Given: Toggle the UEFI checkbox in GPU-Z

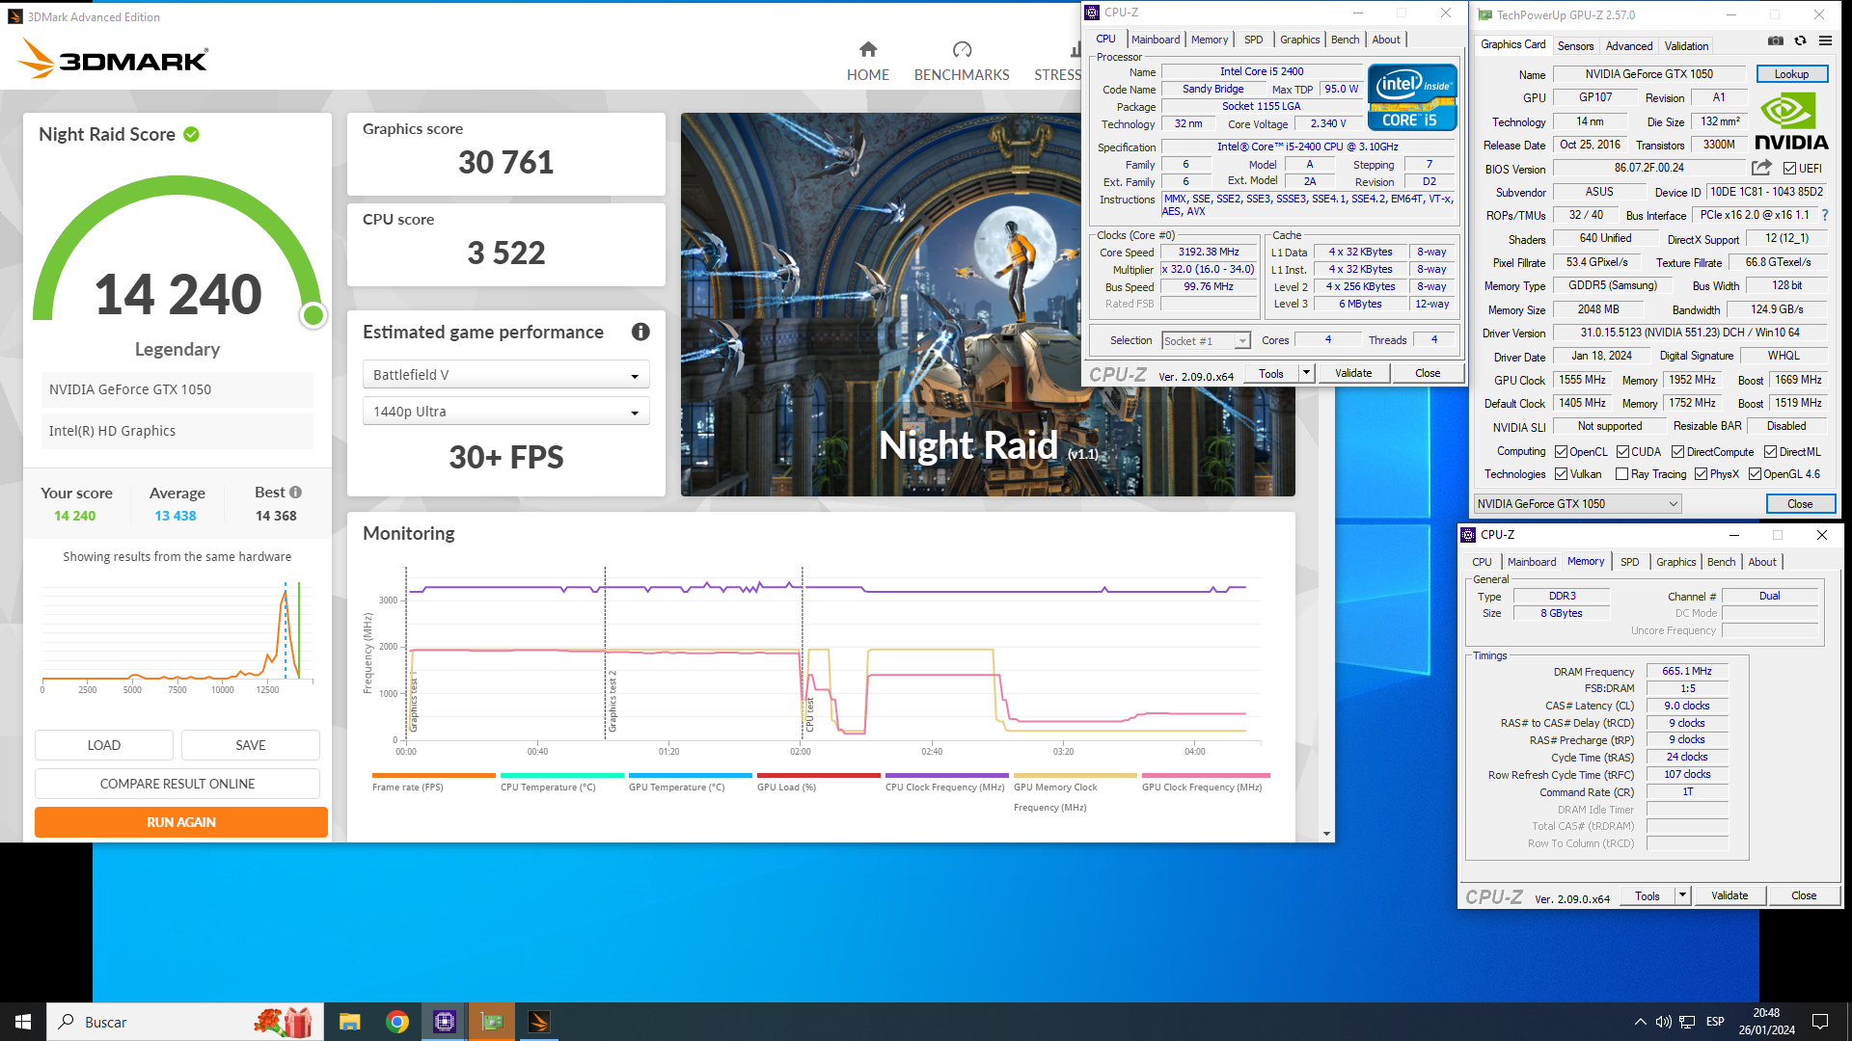Looking at the screenshot, I should click(1789, 169).
